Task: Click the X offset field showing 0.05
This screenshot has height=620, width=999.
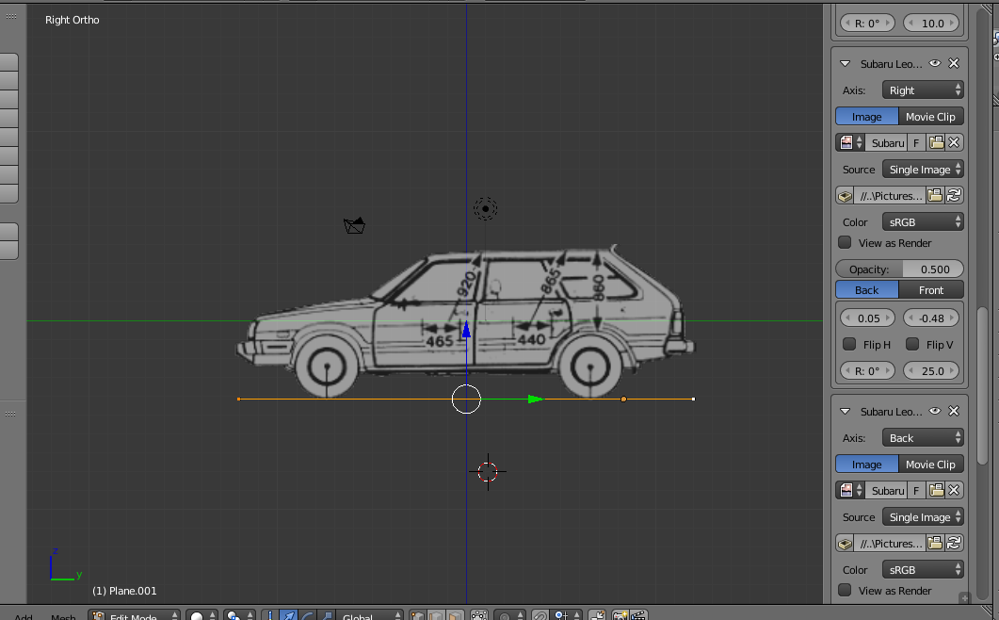Action: click(x=868, y=318)
